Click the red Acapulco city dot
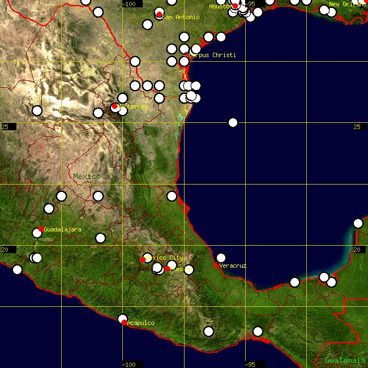The image size is (368, 368). click(125, 323)
